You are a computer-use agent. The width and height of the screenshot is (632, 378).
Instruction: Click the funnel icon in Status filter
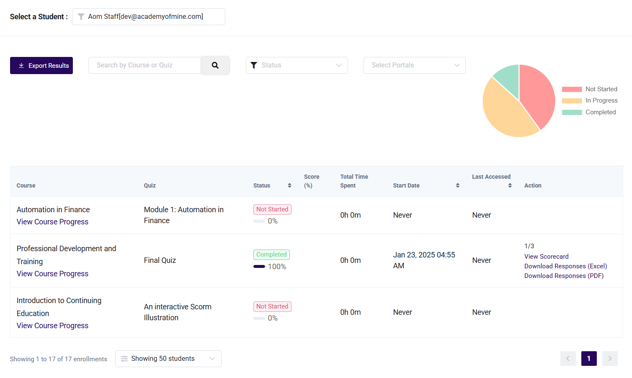pos(254,65)
